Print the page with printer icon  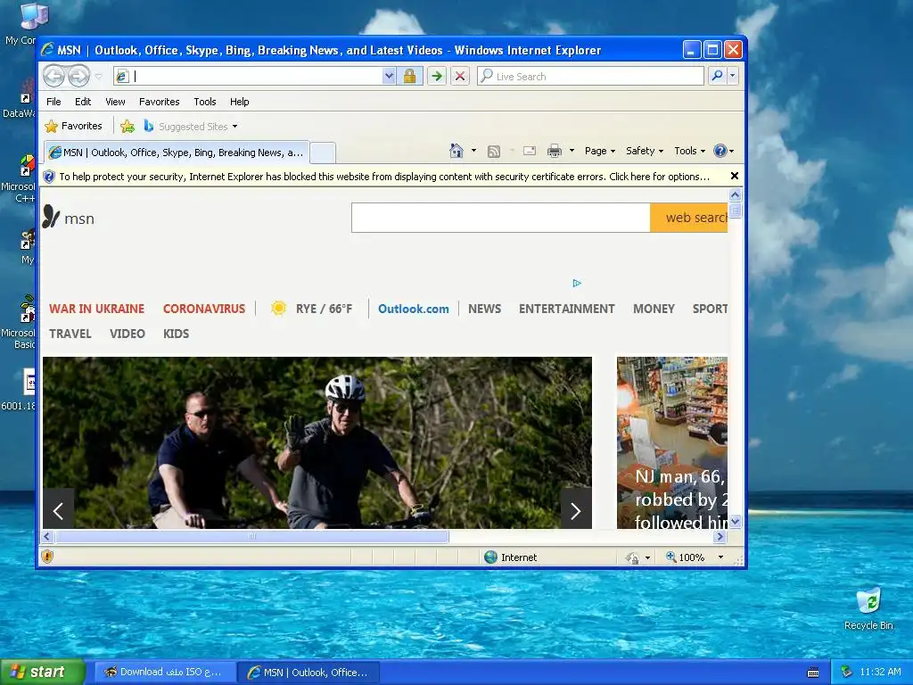pyautogui.click(x=555, y=151)
